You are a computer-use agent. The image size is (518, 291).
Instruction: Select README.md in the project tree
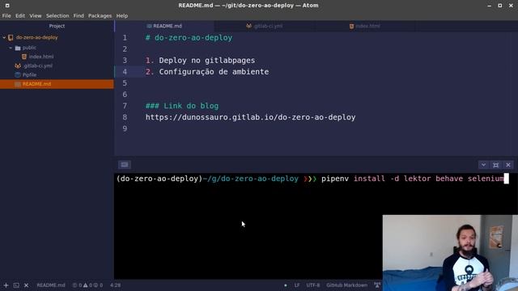57,84
